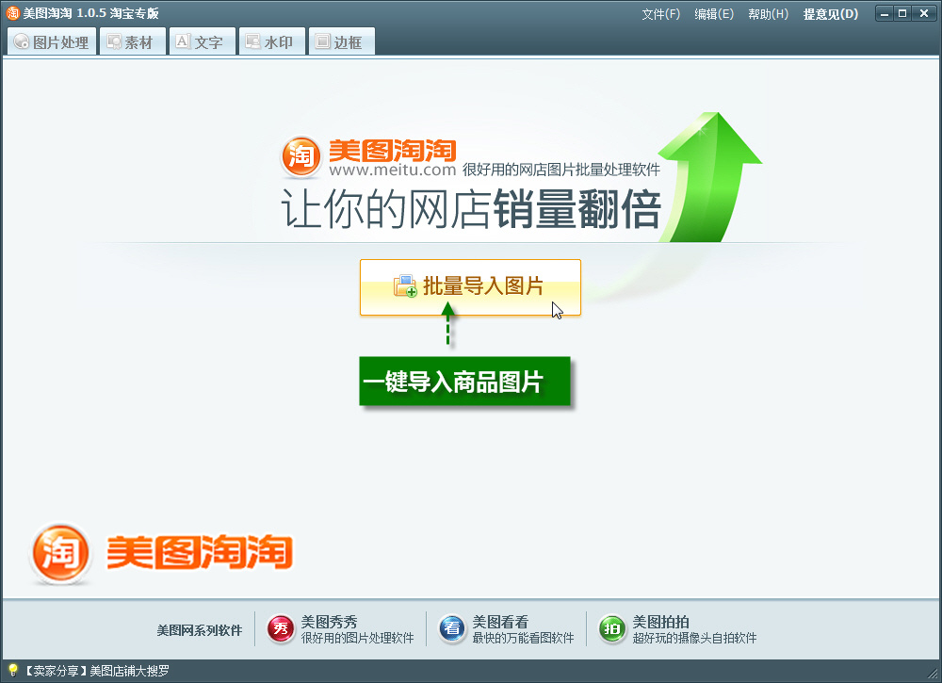The width and height of the screenshot is (942, 683).
Task: Open 美图看看 最快的万能看图软件 link
Action: coord(523,629)
